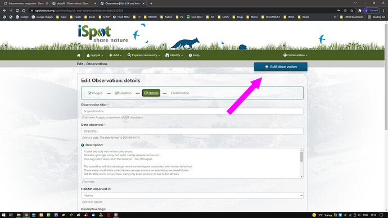Click the Home icon in iSpot navbar
The width and height of the screenshot is (388, 218).
[79, 55]
